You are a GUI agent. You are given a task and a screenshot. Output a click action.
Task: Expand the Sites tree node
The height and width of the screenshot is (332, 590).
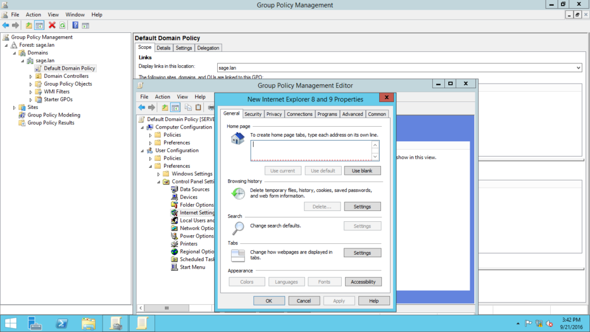tap(14, 107)
